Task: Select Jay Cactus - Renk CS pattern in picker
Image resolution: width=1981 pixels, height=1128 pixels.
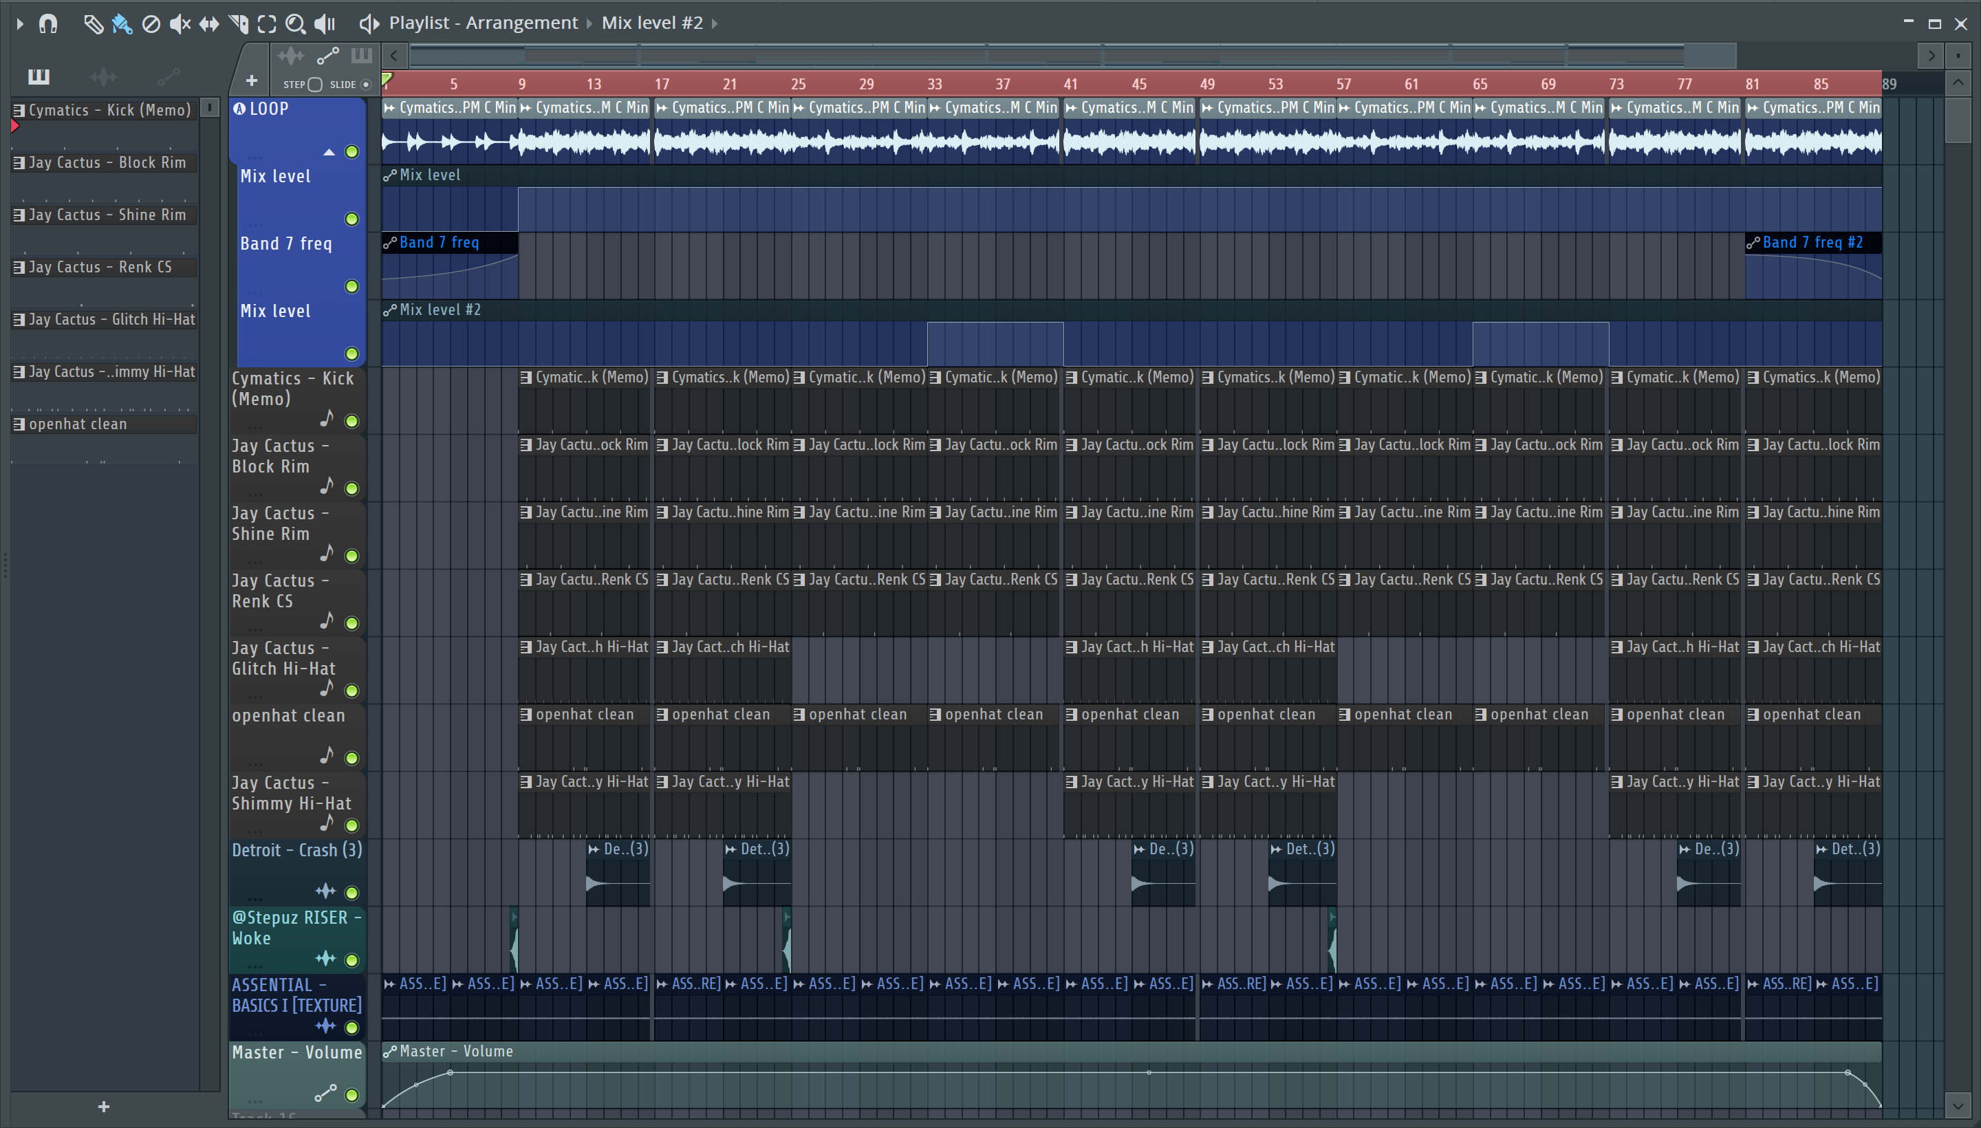Action: pos(105,268)
